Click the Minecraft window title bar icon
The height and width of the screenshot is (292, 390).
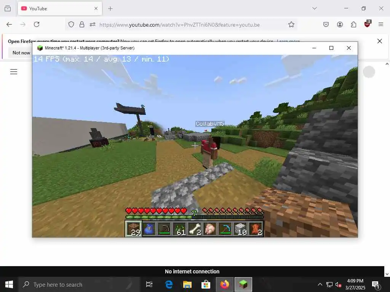(x=40, y=48)
